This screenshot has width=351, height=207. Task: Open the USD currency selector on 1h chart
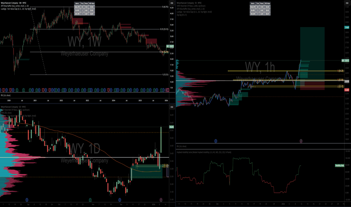[347, 3]
